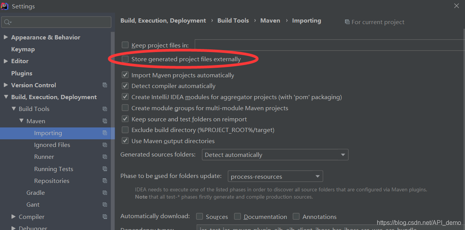This screenshot has height=230, width=465.
Task: Open Repositories settings page
Action: pyautogui.click(x=52, y=181)
